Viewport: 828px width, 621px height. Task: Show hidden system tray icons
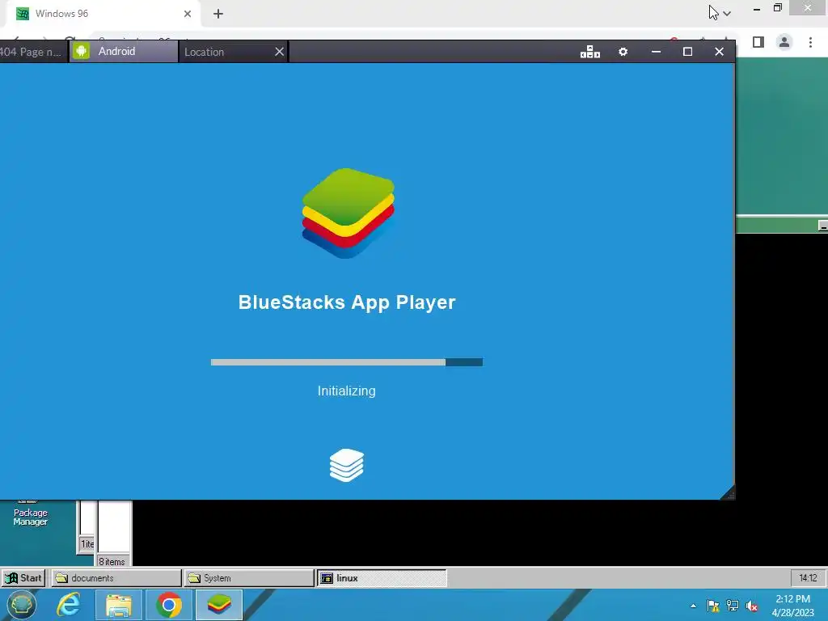point(693,606)
